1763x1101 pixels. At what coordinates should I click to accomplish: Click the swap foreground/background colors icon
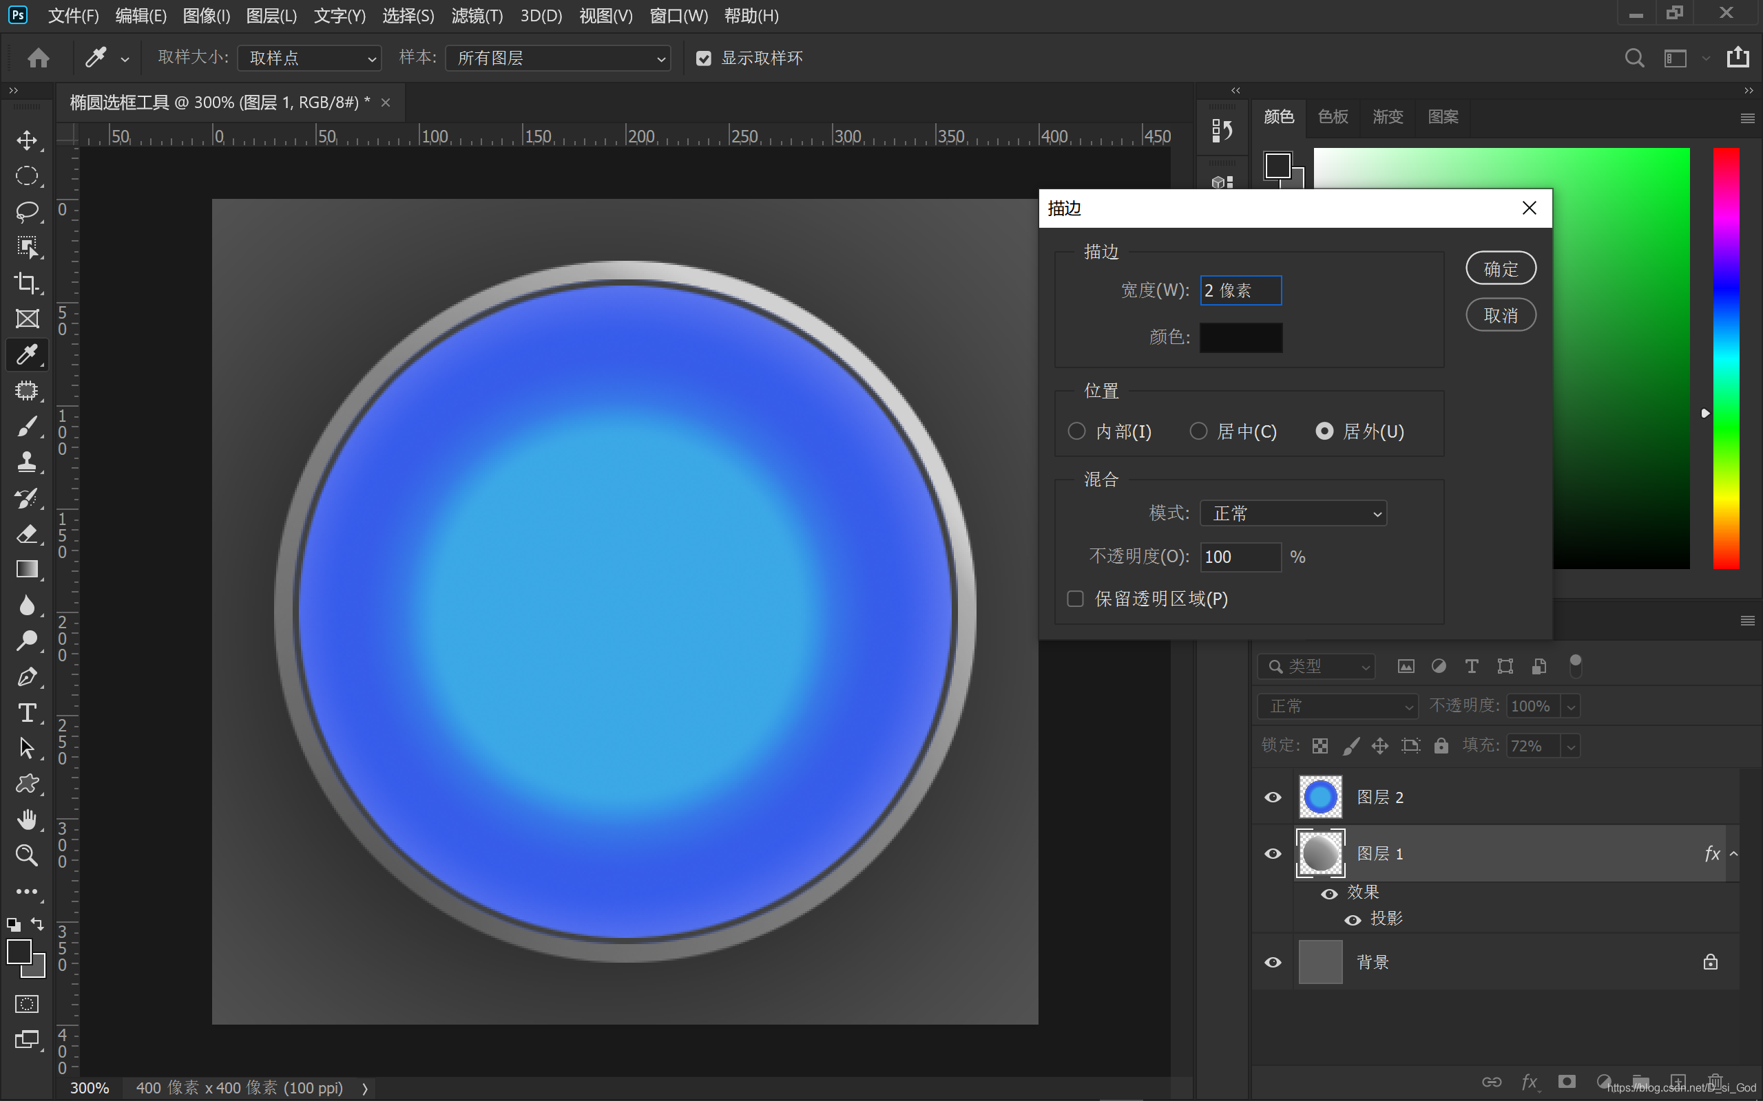pyautogui.click(x=37, y=925)
